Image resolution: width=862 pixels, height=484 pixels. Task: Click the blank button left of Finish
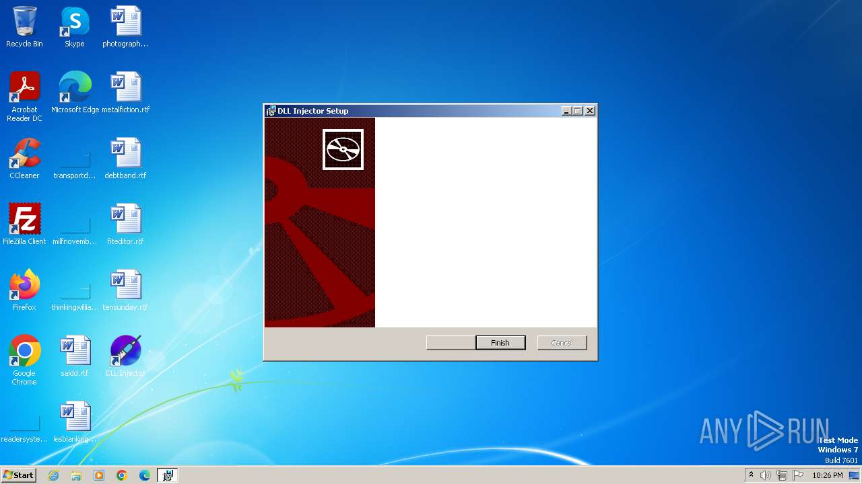coord(451,343)
